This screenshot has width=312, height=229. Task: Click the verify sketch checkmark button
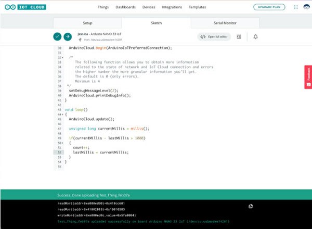click(x=57, y=36)
